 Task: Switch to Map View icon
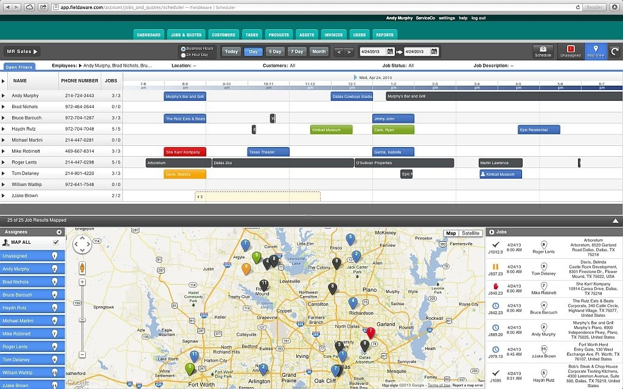596,51
